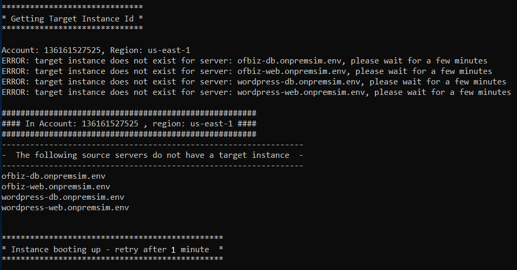
Task: Click 'please wait for a few minutes' on first error
Action: pyautogui.click(x=419, y=61)
